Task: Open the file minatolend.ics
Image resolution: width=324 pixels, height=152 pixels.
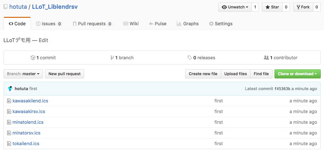Action: (x=28, y=122)
